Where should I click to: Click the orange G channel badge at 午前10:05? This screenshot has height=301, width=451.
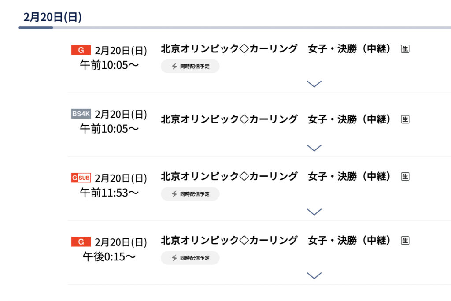point(81,50)
